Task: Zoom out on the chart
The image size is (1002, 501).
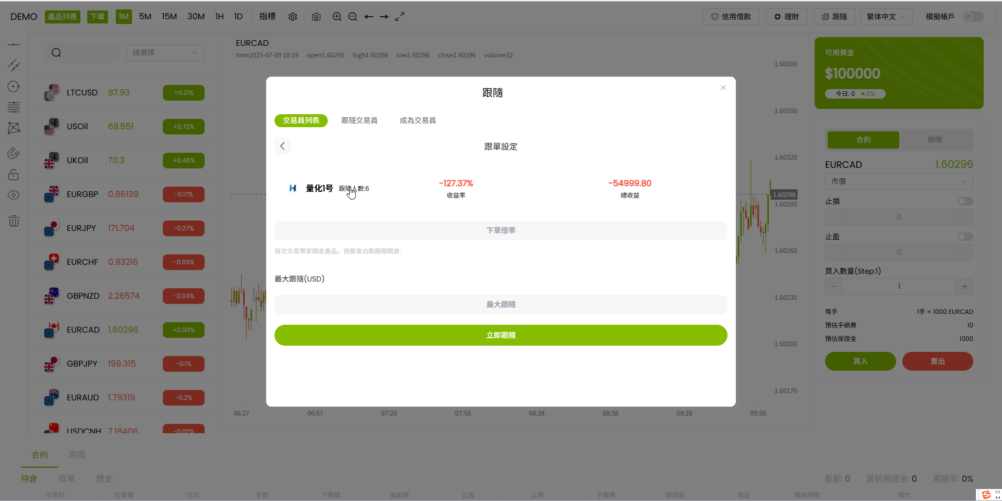Action: [353, 17]
